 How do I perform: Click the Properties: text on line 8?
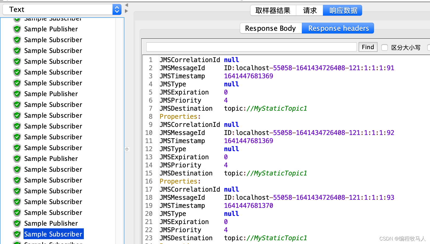[x=180, y=116]
